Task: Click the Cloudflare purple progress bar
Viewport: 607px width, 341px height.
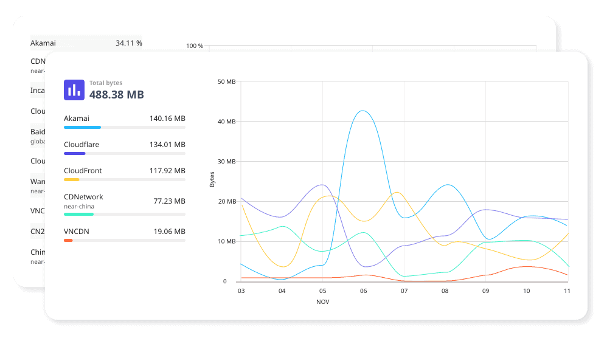Action: pos(74,154)
